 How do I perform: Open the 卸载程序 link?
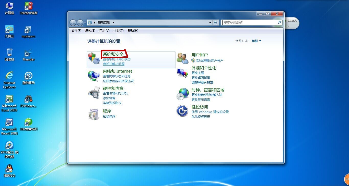tap(109, 117)
